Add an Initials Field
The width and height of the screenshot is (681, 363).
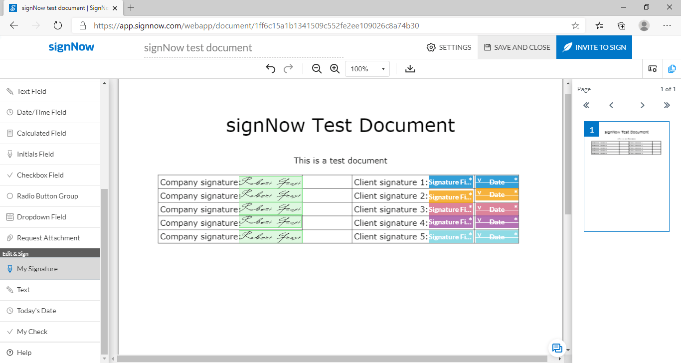(x=50, y=154)
